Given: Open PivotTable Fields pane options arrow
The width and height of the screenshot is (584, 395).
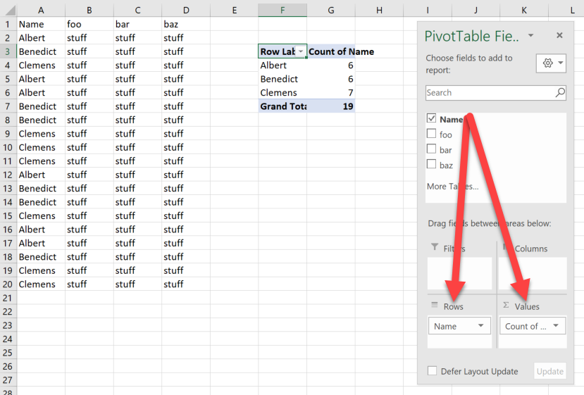Looking at the screenshot, I should (x=530, y=35).
